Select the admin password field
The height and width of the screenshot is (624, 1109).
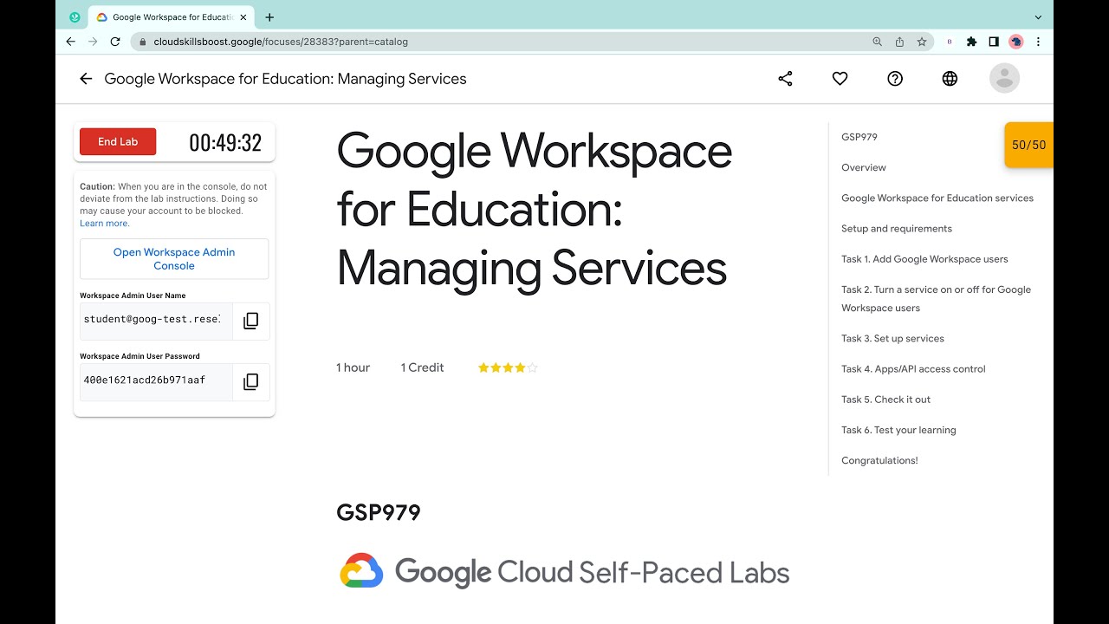point(156,381)
